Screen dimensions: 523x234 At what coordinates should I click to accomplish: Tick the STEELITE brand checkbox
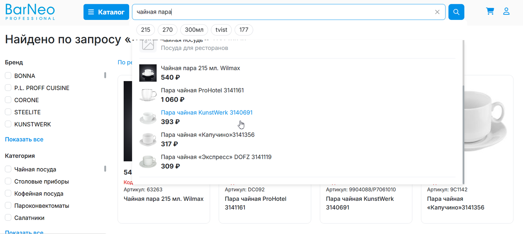[x=8, y=112]
